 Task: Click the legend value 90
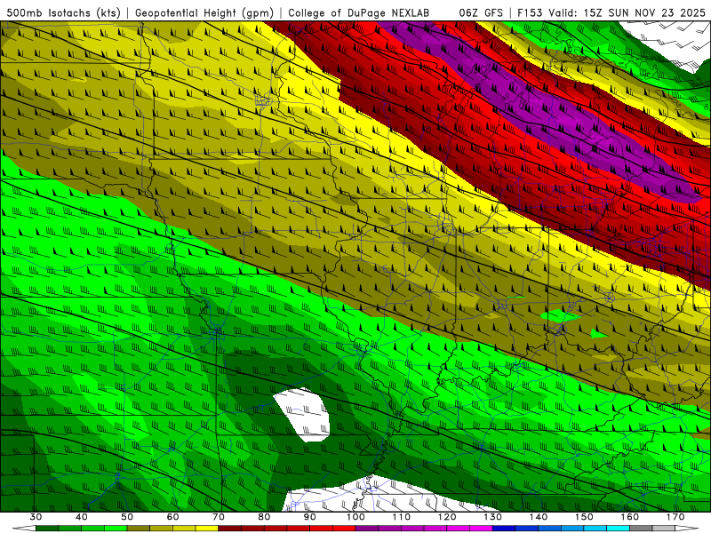point(309,517)
